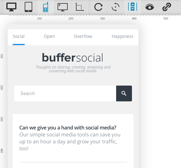Screen dimensions: 181x168
Task: Focus the Search input field
Action: (65, 93)
